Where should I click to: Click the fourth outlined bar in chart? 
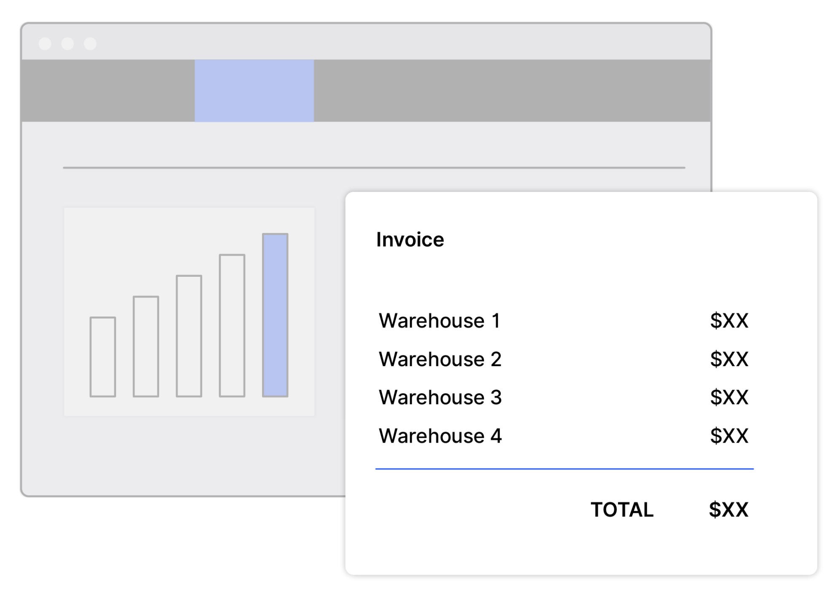coord(232,325)
